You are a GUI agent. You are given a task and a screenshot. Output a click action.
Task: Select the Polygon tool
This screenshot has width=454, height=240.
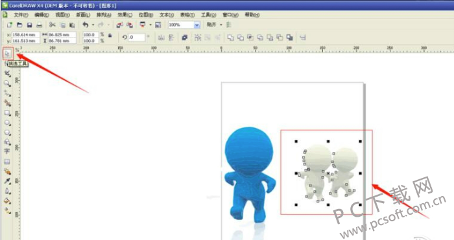tap(7, 133)
